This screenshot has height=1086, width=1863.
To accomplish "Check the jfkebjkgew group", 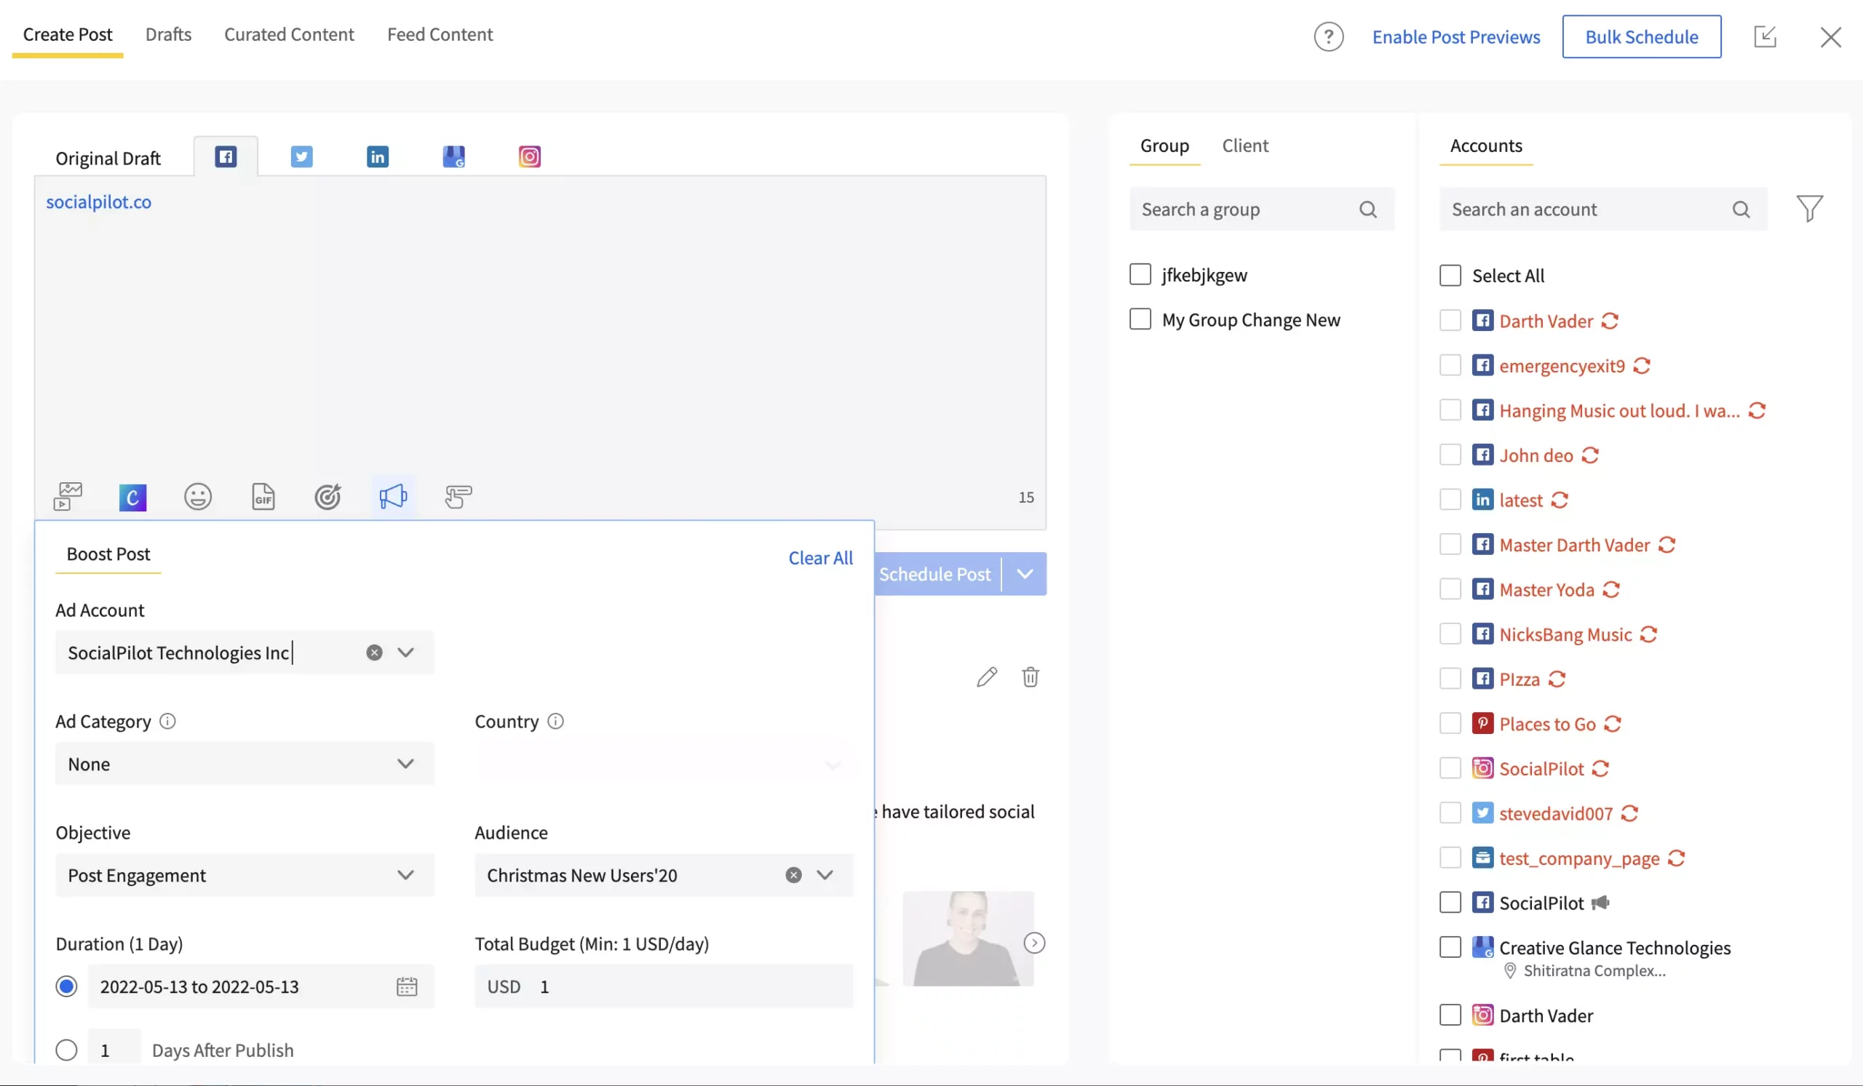I will point(1140,274).
